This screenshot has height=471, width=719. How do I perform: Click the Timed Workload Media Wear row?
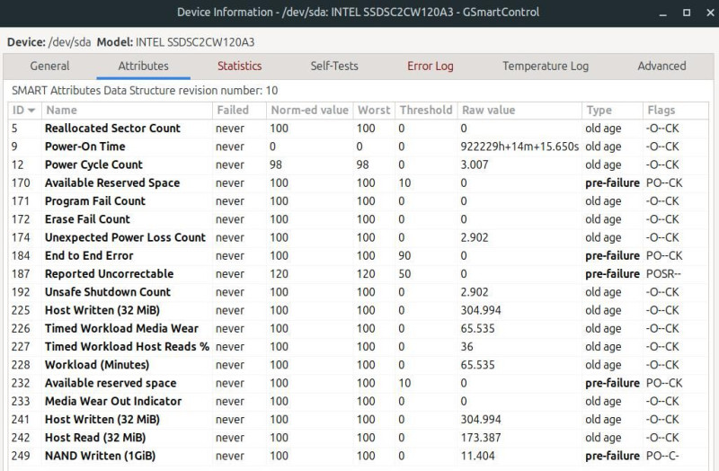point(359,328)
